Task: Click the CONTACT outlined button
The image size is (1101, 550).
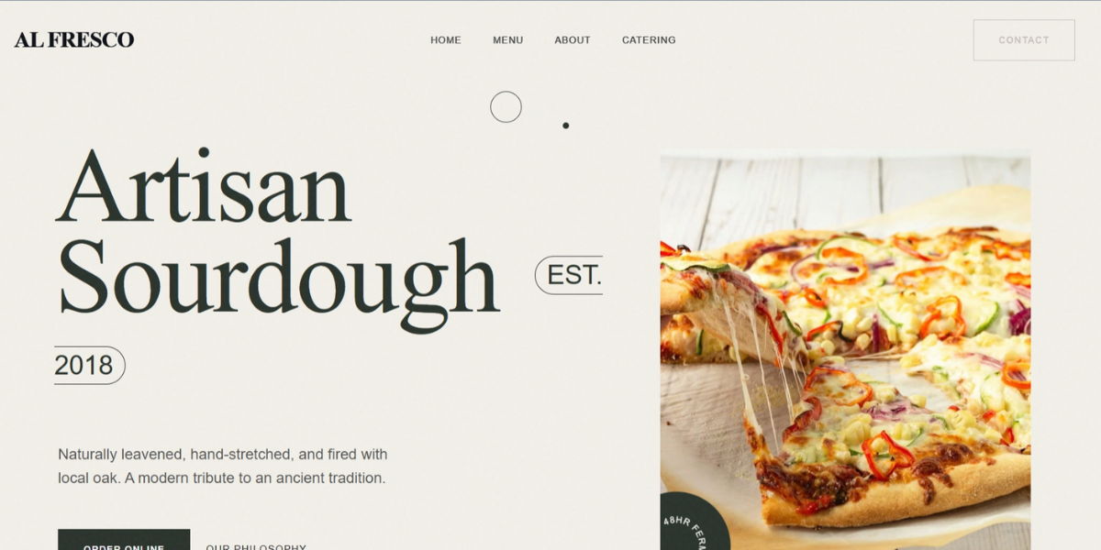Action: 1024,40
